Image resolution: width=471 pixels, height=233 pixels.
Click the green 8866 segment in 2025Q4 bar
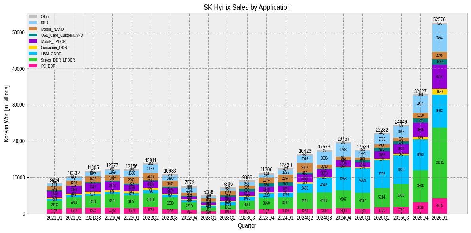click(420, 186)
